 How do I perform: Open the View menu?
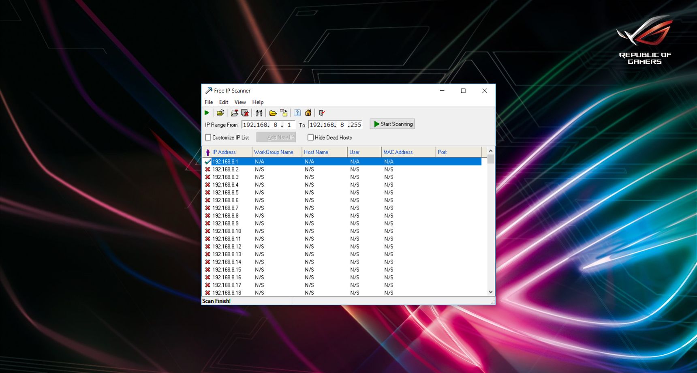tap(240, 102)
